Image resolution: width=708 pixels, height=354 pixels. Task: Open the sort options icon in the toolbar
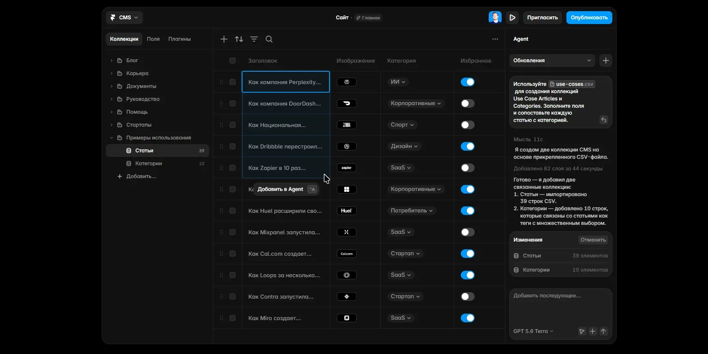coord(239,39)
